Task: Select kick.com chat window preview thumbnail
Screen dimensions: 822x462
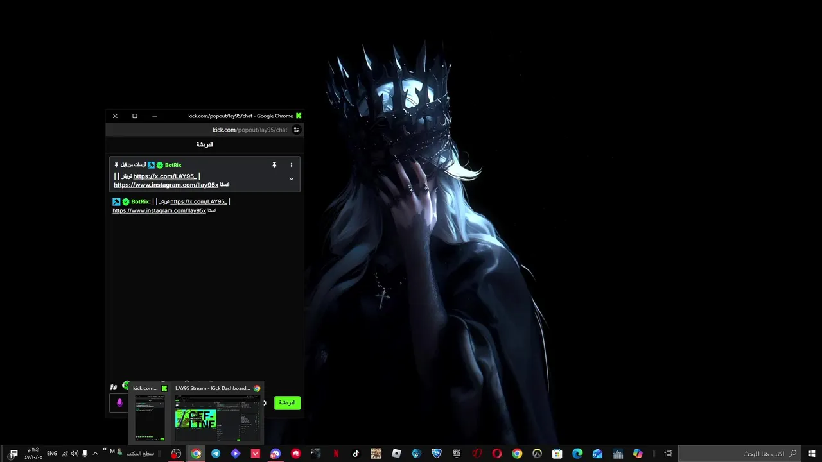Action: coord(150,414)
